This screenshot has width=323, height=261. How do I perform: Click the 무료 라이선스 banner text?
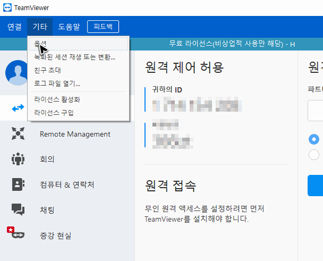pyautogui.click(x=232, y=44)
